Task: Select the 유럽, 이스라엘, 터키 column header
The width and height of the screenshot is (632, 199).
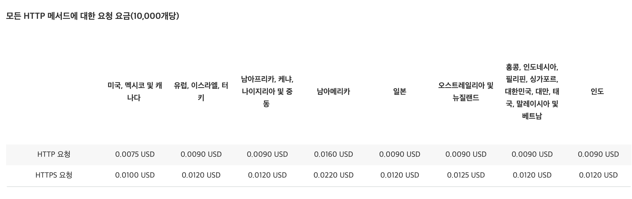Action: tap(201, 92)
